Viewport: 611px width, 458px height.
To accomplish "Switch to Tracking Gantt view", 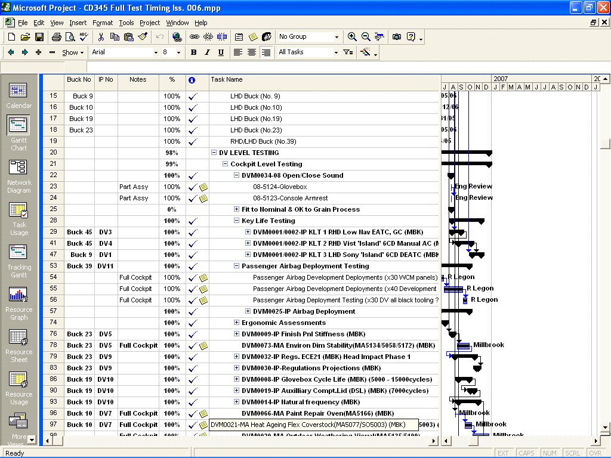I will (18, 261).
